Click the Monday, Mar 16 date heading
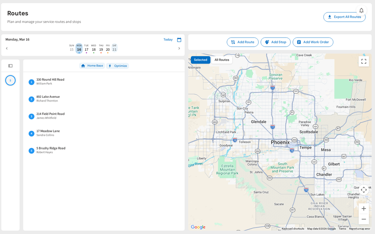The width and height of the screenshot is (375, 234). tap(17, 40)
